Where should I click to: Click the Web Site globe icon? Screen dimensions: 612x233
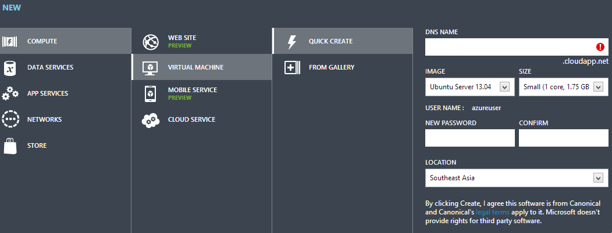click(x=150, y=42)
